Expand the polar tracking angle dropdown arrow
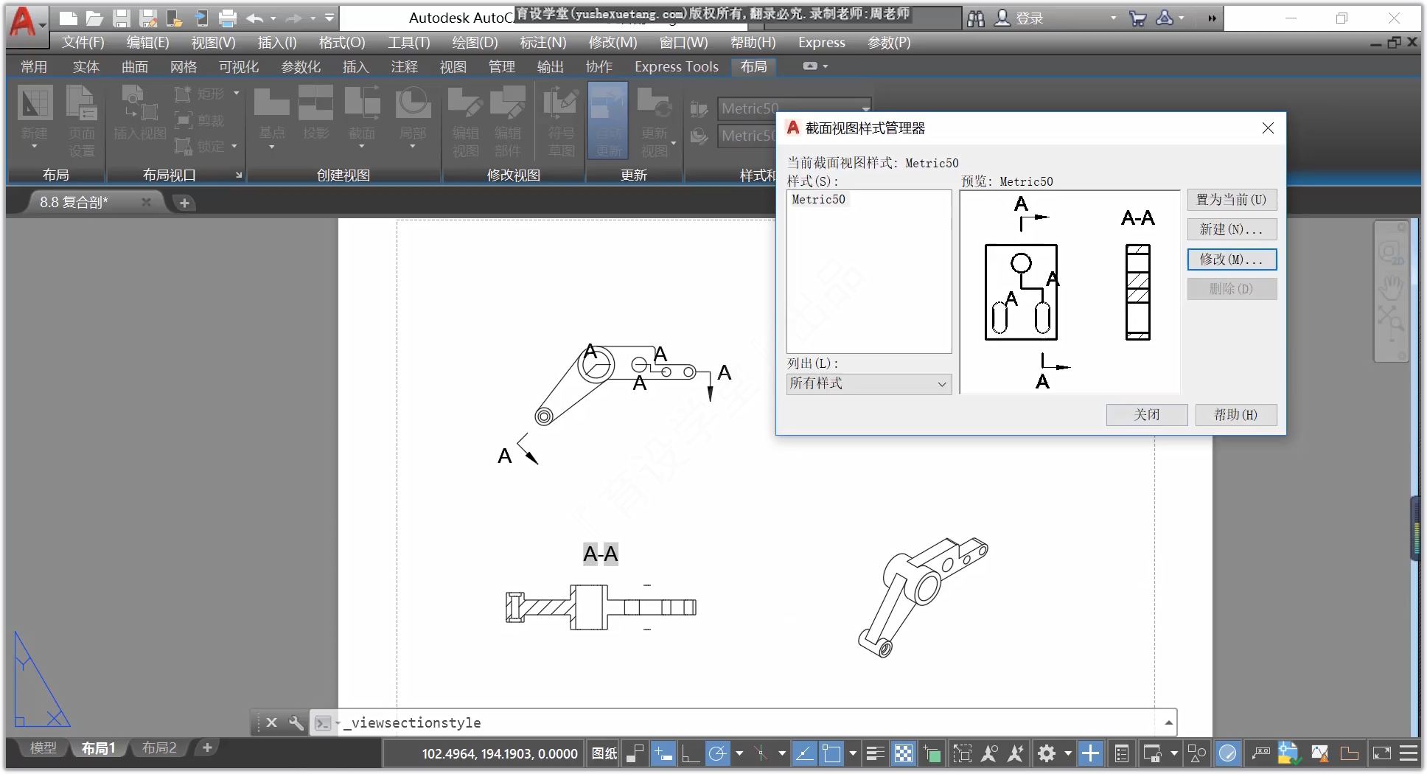This screenshot has height=774, width=1427. pyautogui.click(x=739, y=753)
